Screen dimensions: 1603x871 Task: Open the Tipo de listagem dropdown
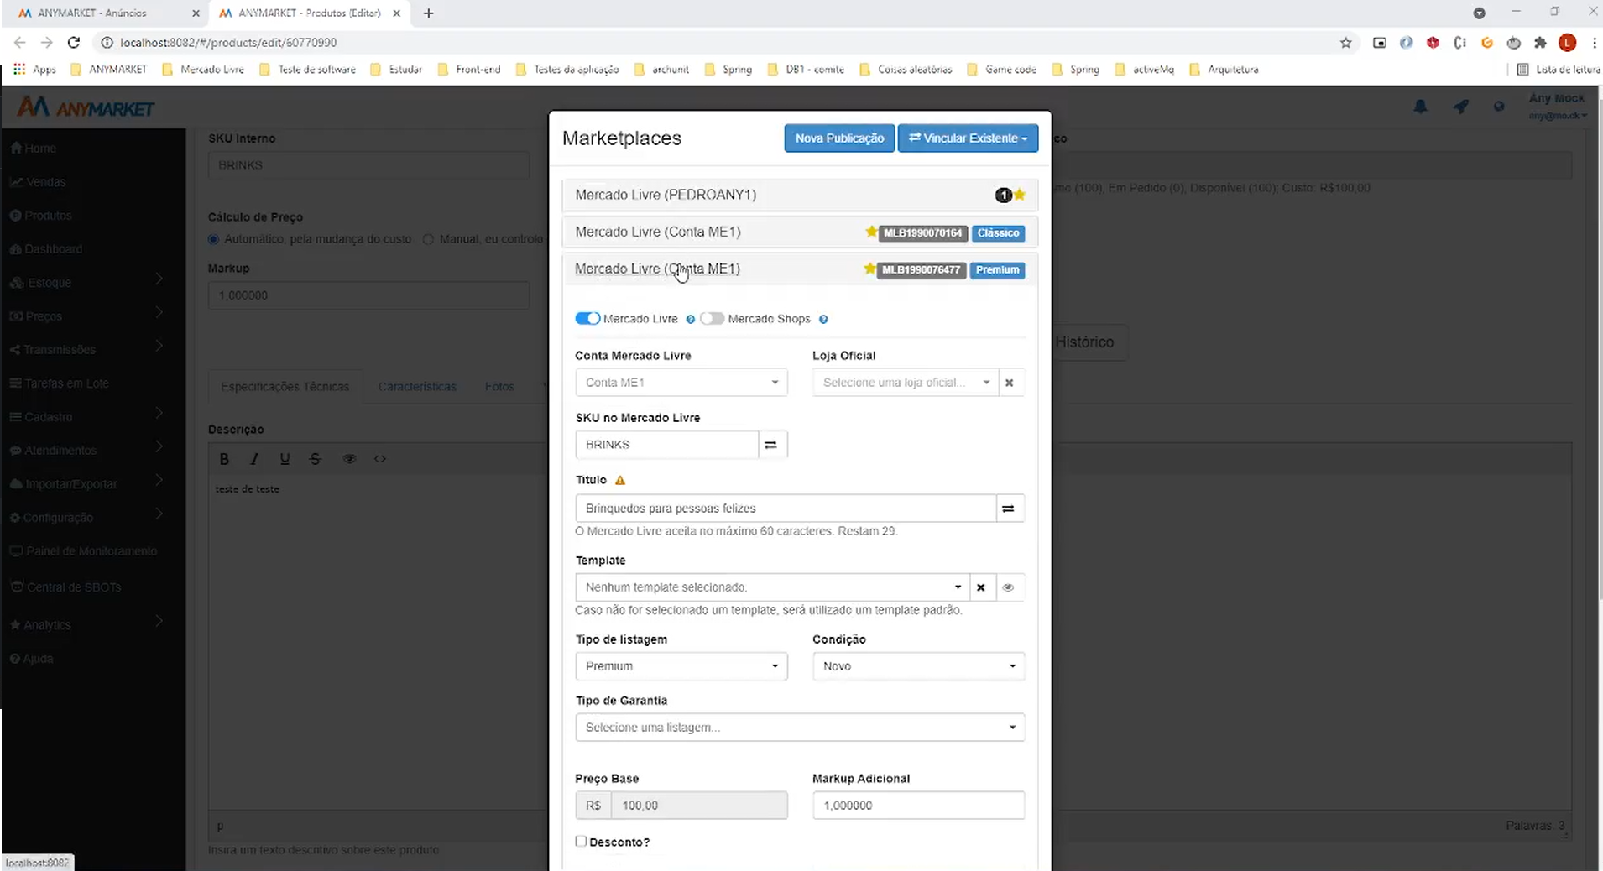tap(681, 666)
